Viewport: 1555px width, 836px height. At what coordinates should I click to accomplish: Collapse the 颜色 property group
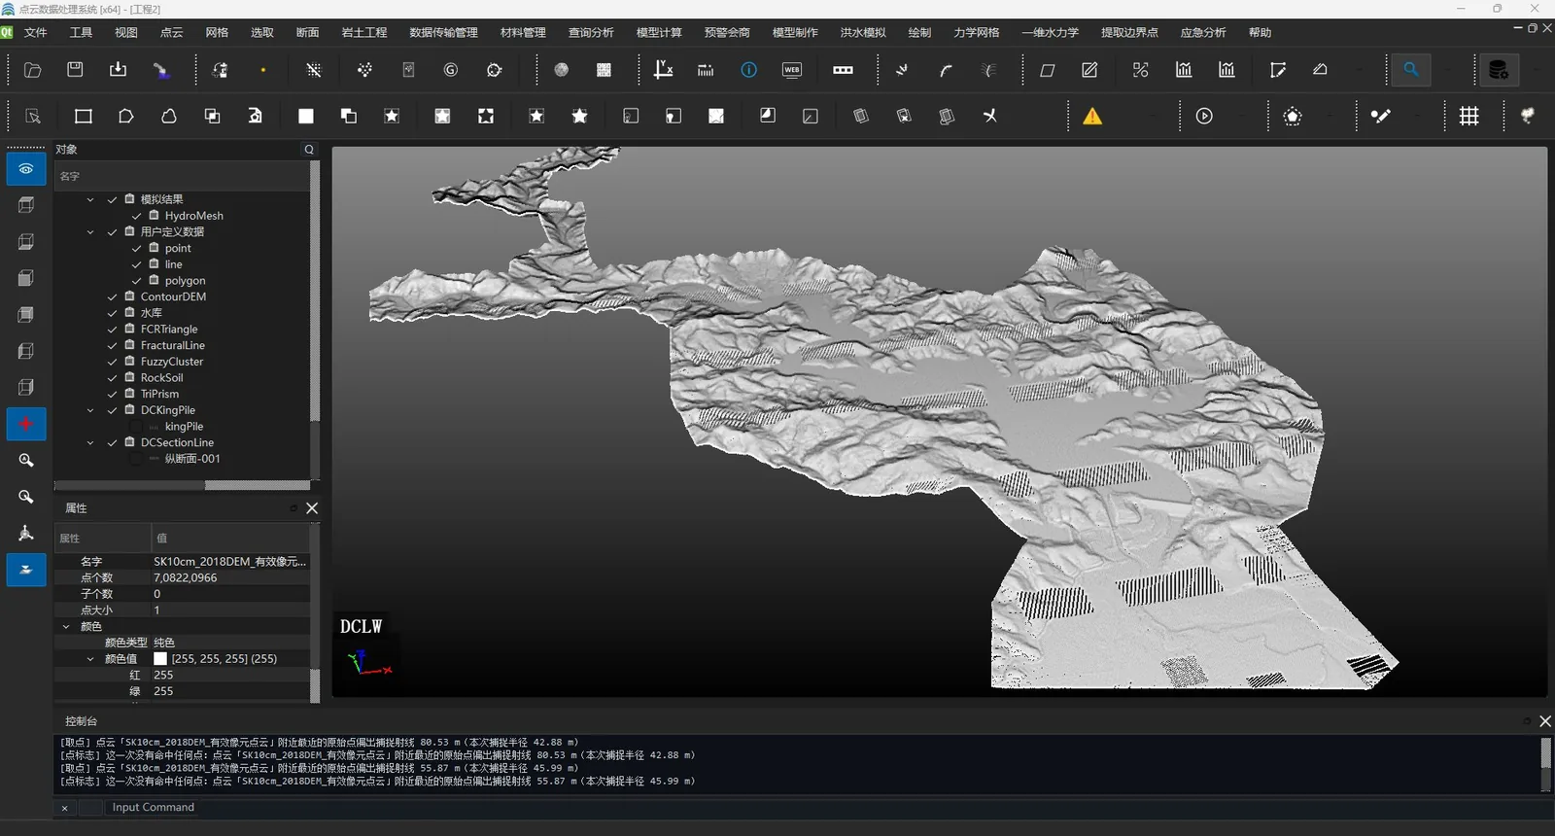(x=66, y=627)
